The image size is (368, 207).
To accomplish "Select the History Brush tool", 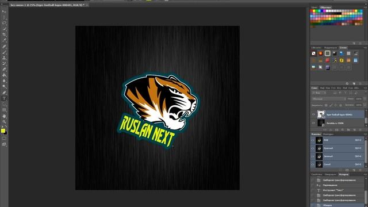I will (4, 64).
